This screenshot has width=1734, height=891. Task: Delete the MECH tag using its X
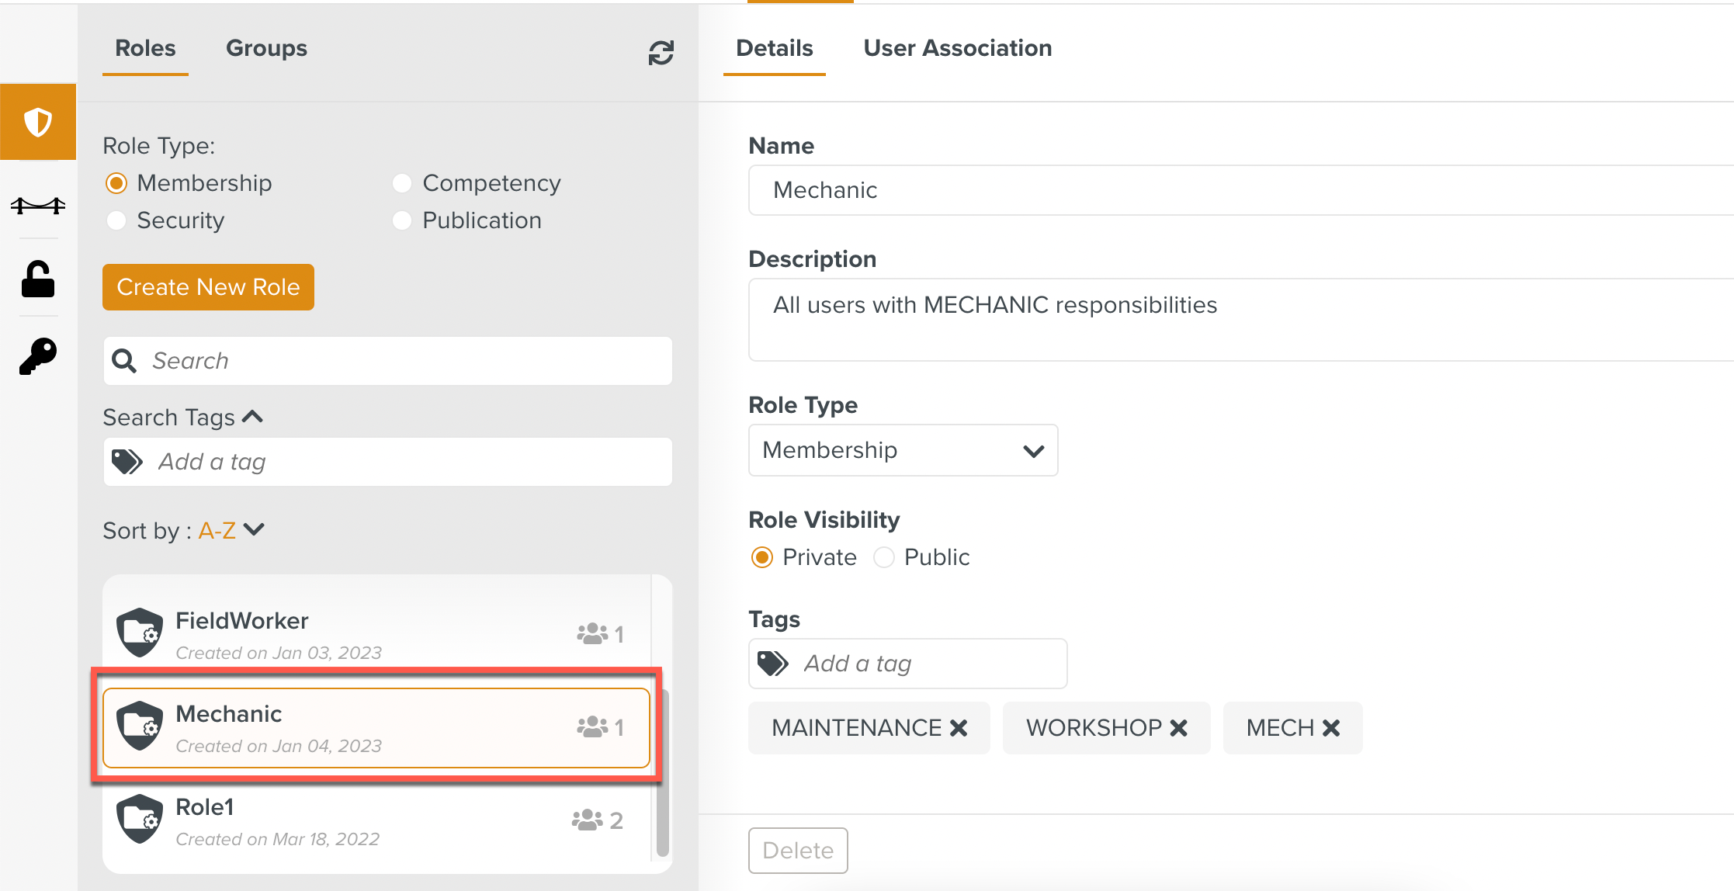point(1331,728)
